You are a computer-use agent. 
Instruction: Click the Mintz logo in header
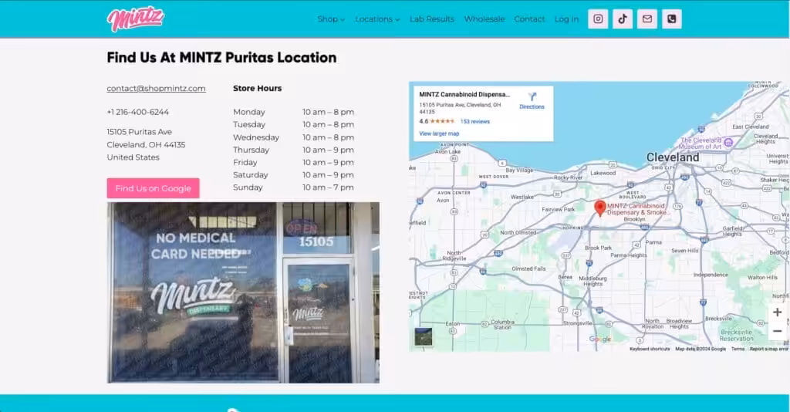[x=136, y=19]
